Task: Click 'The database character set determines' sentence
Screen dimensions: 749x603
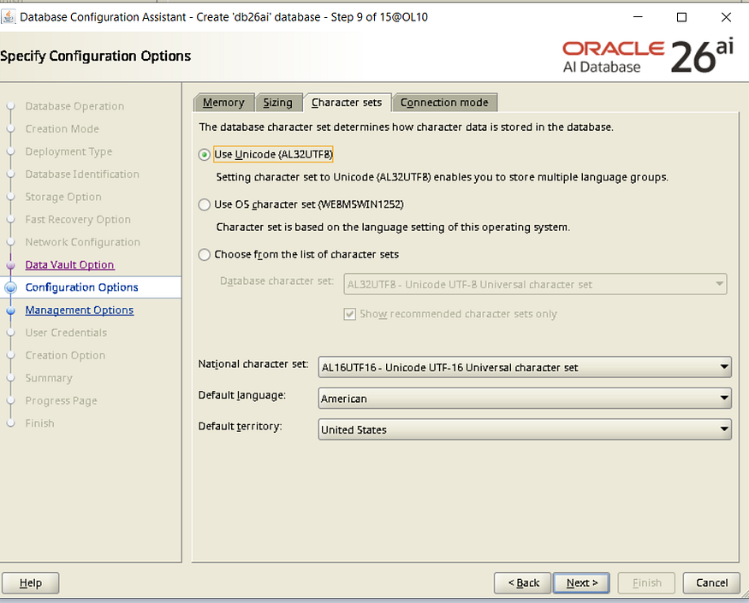Action: (406, 127)
